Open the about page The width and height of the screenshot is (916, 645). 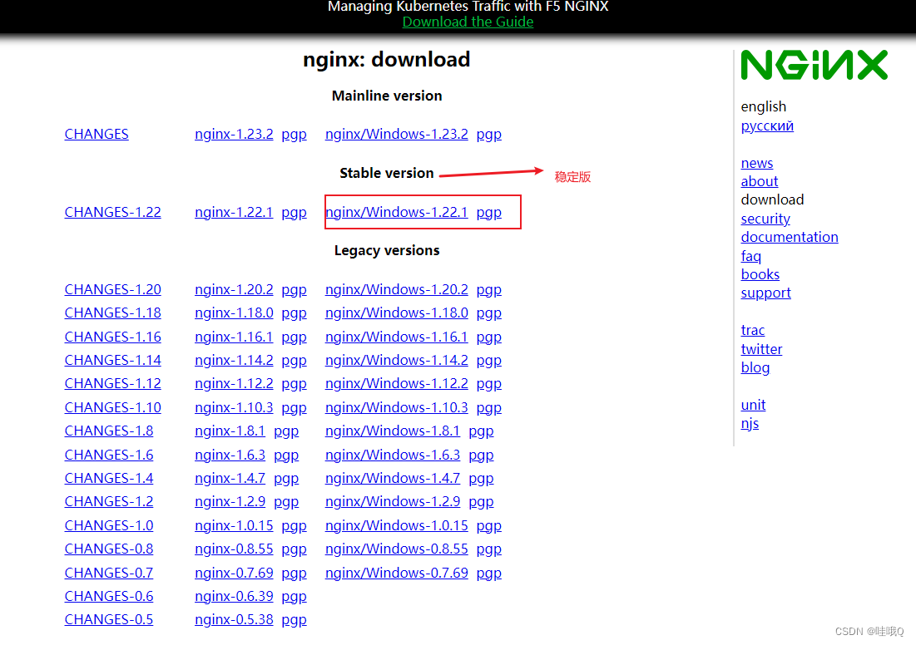click(760, 181)
